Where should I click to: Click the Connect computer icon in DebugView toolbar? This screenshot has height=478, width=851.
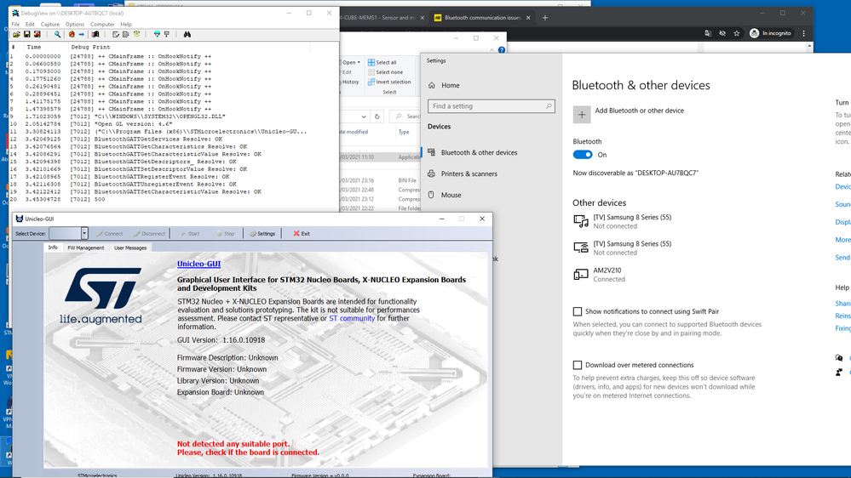pyautogui.click(x=95, y=34)
